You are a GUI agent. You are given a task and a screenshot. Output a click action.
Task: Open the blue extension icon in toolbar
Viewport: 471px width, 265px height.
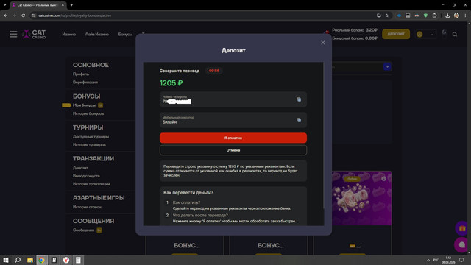coord(399,15)
